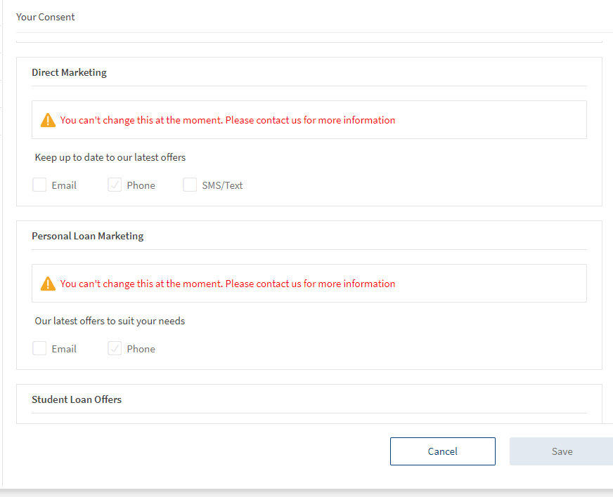This screenshot has height=497, width=613.
Task: Click the warning triangle icon in Personal Loan Marketing
Action: (48, 284)
